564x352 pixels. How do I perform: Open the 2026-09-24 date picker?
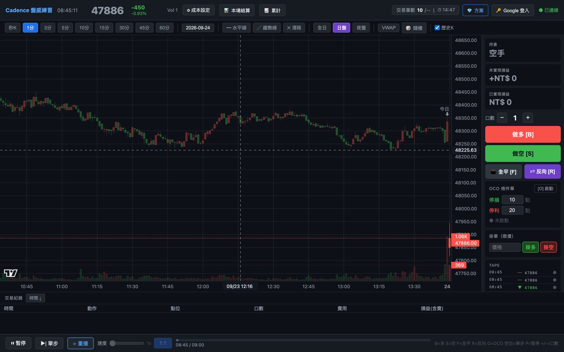coord(198,28)
